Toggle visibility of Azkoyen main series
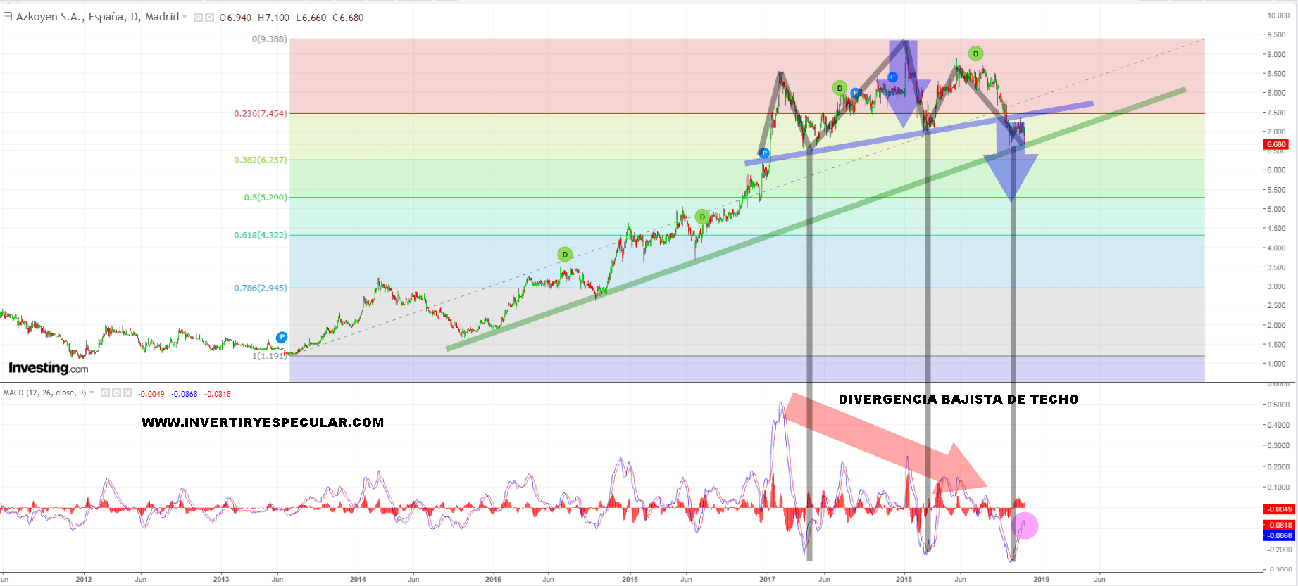Image resolution: width=1298 pixels, height=586 pixels. click(199, 18)
